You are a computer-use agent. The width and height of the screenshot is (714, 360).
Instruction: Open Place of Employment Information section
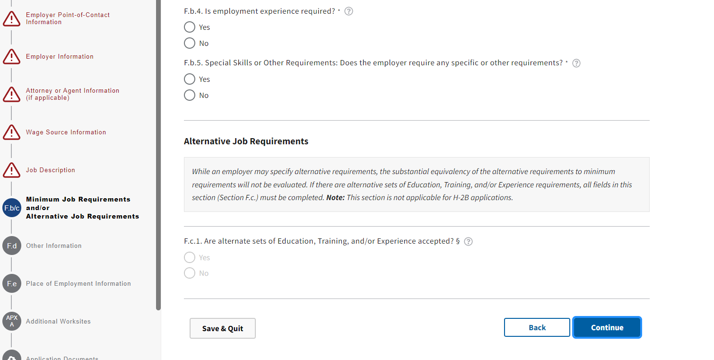coord(78,284)
